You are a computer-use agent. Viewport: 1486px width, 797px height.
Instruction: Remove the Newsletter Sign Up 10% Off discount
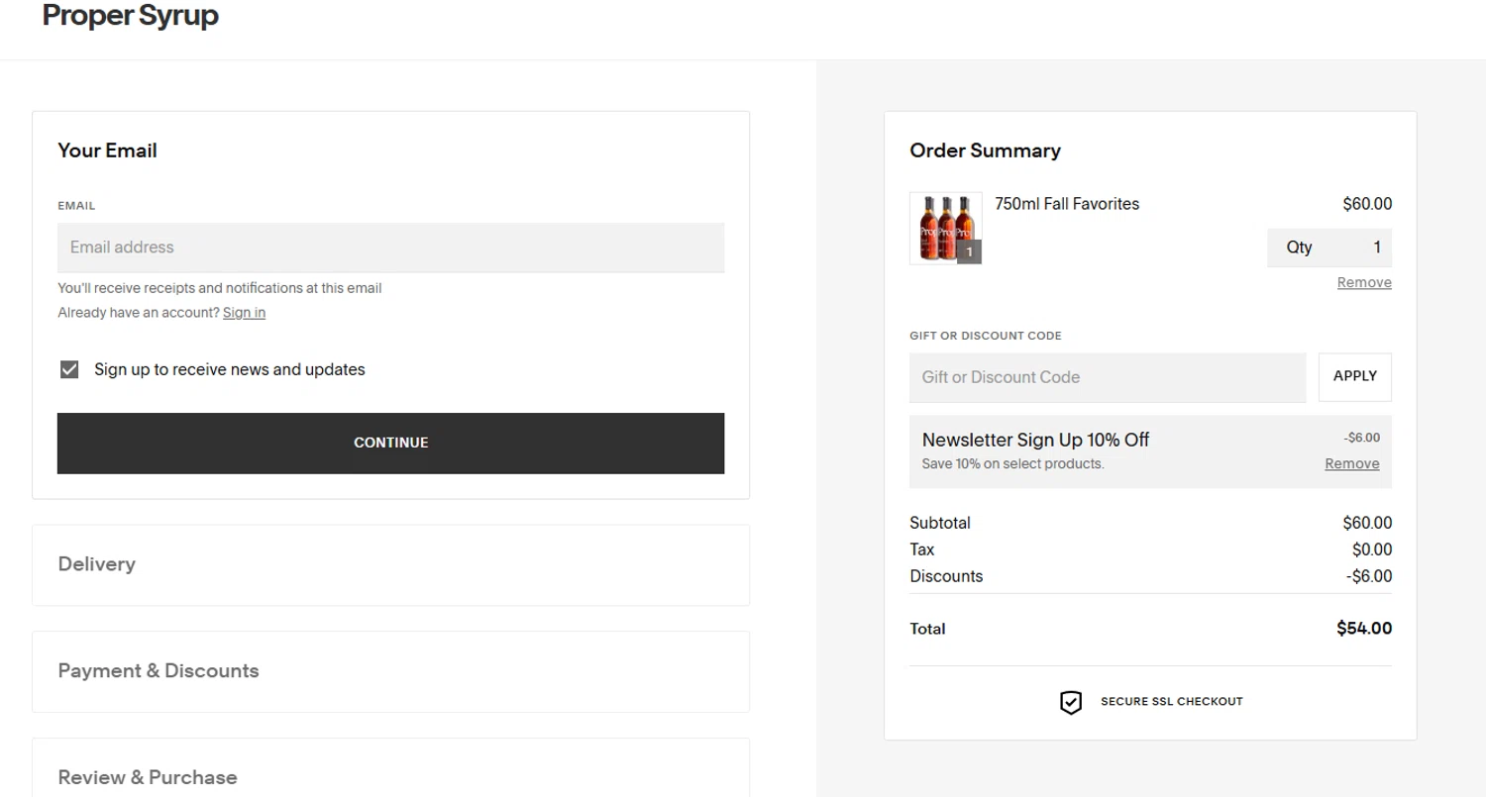1352,464
